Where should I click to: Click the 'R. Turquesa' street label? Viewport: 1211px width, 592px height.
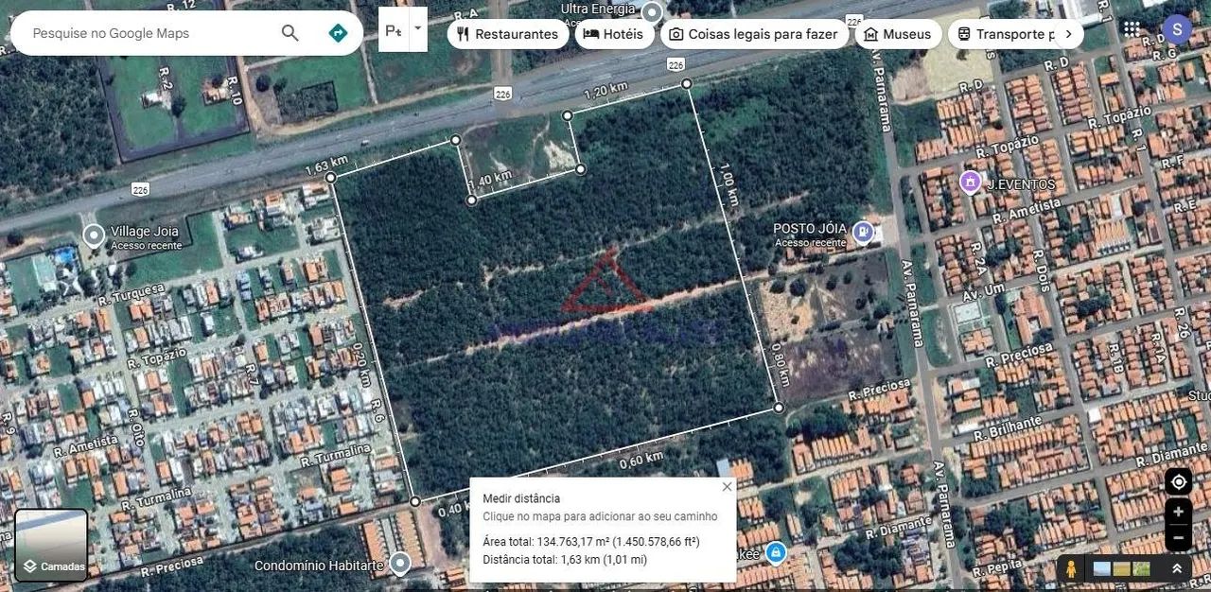[x=132, y=295]
